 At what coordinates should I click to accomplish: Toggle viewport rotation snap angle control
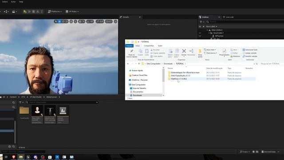click(90, 22)
